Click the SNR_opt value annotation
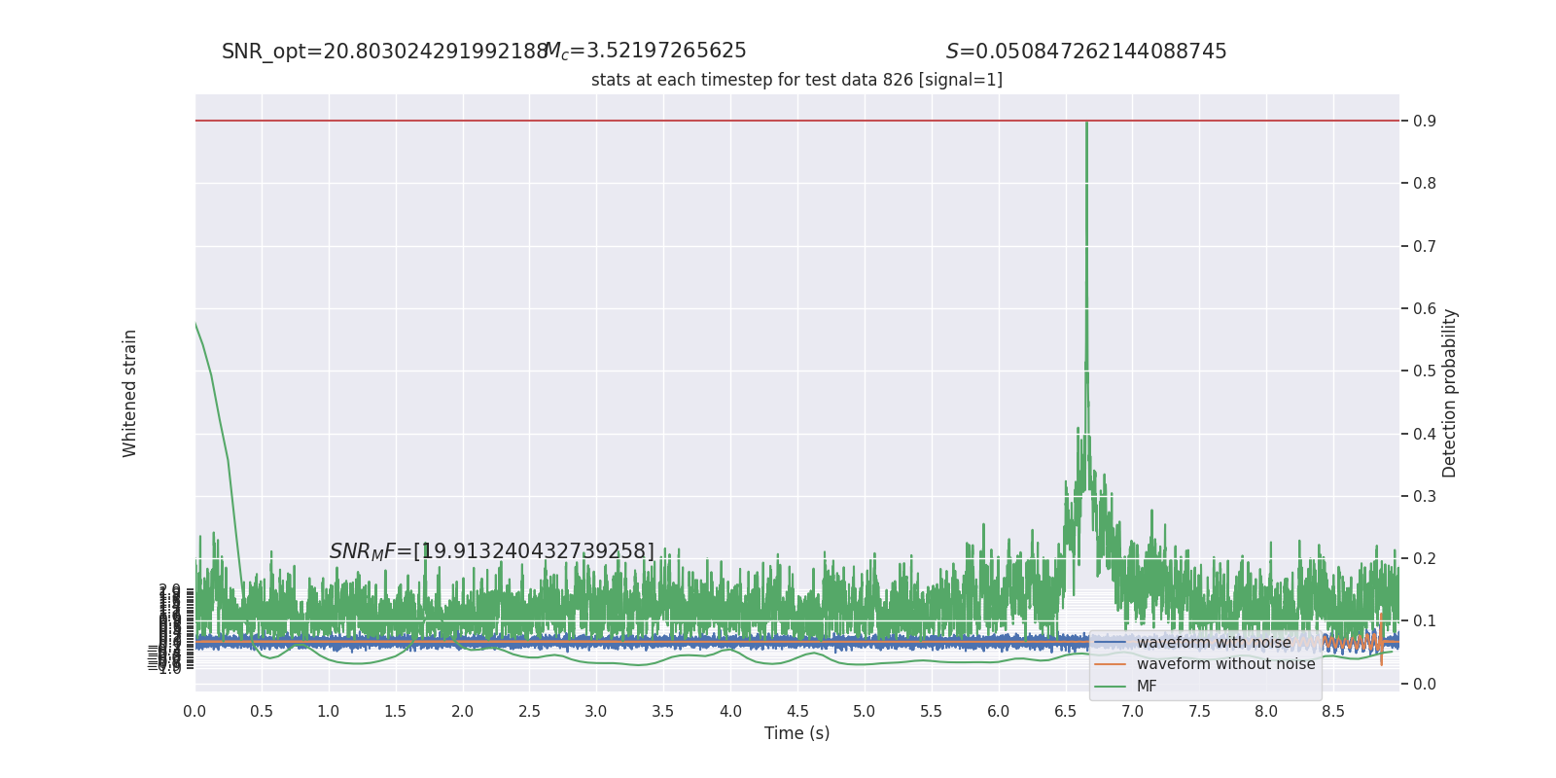Screen dimensions: 1556x778 (x=385, y=52)
